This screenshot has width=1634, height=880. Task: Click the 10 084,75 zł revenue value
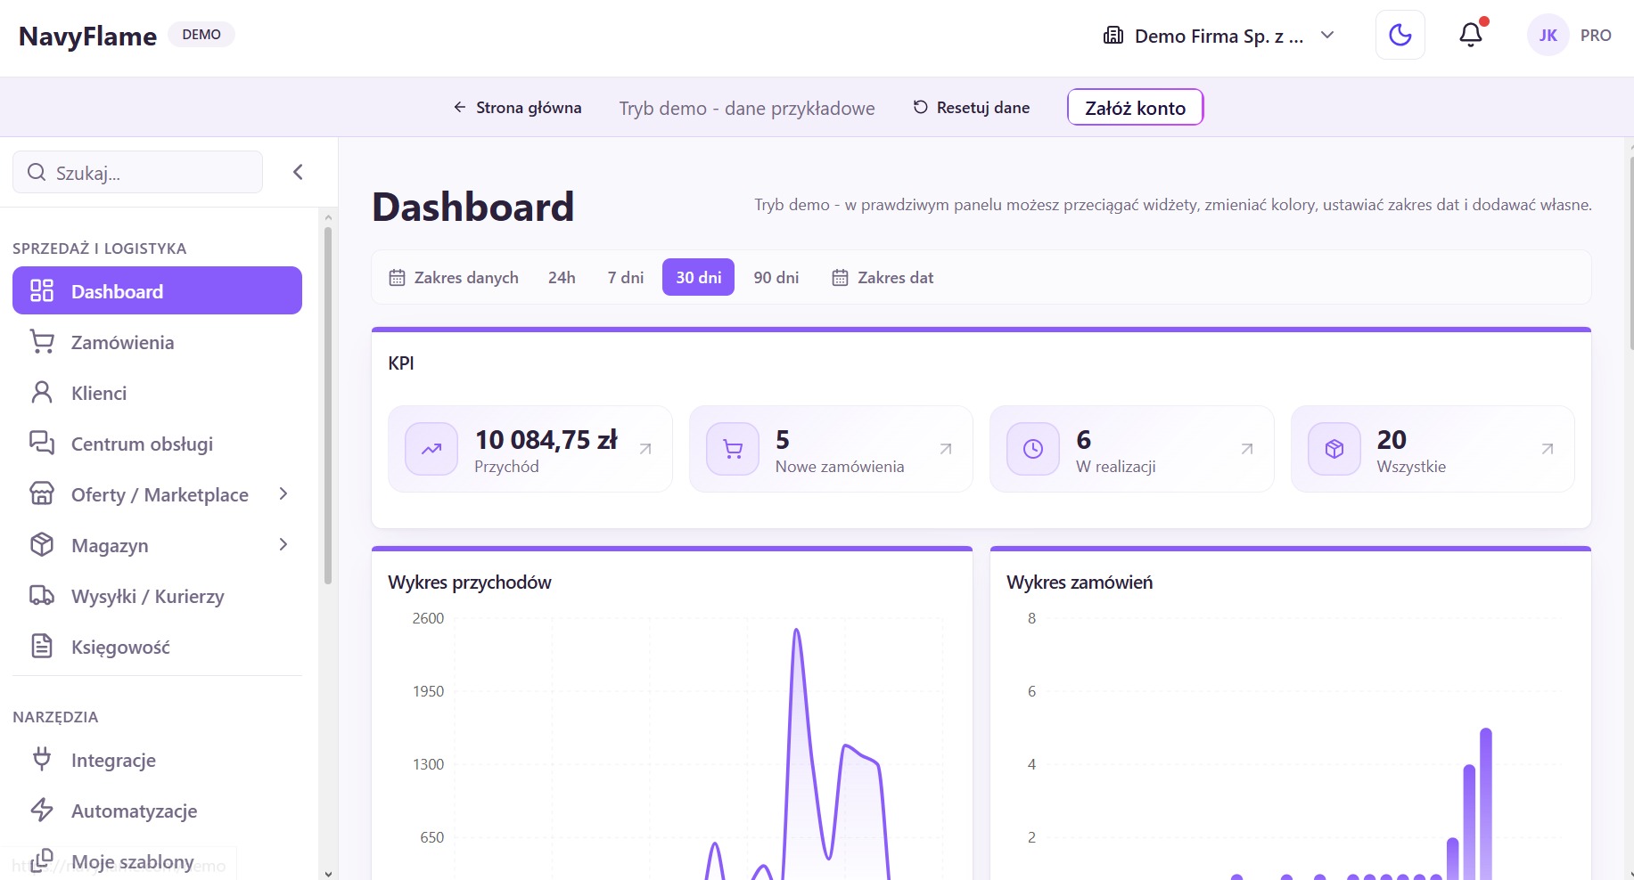click(546, 439)
